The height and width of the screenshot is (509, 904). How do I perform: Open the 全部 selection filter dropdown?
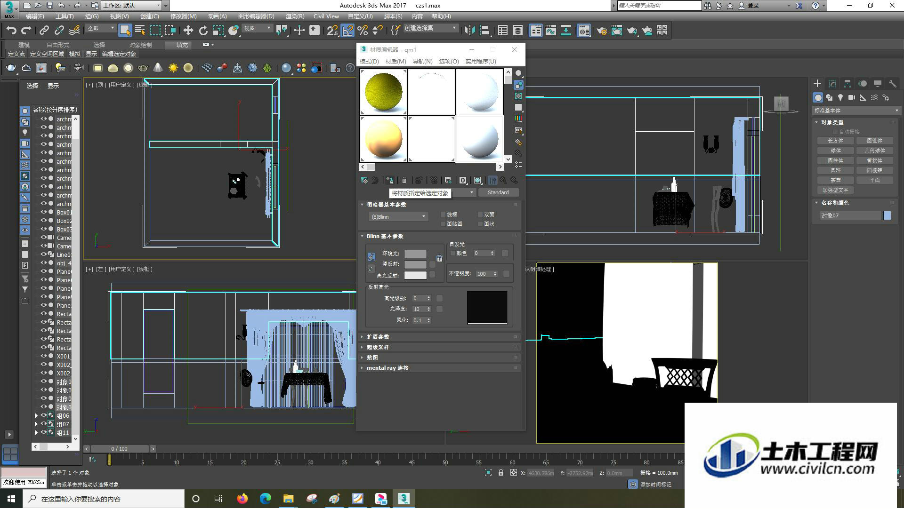point(101,29)
